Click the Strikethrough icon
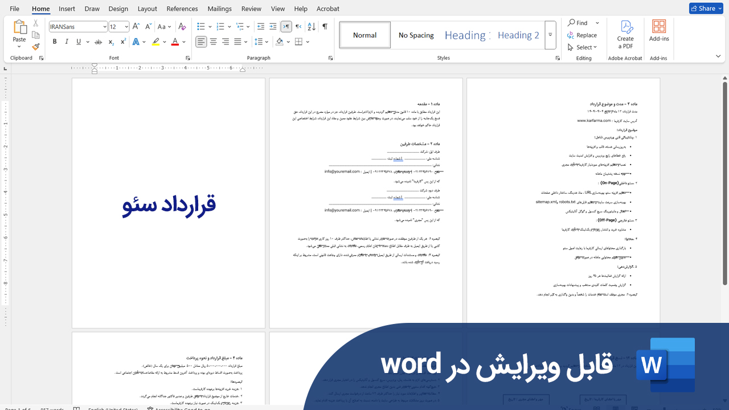The height and width of the screenshot is (410, 729). (98, 42)
